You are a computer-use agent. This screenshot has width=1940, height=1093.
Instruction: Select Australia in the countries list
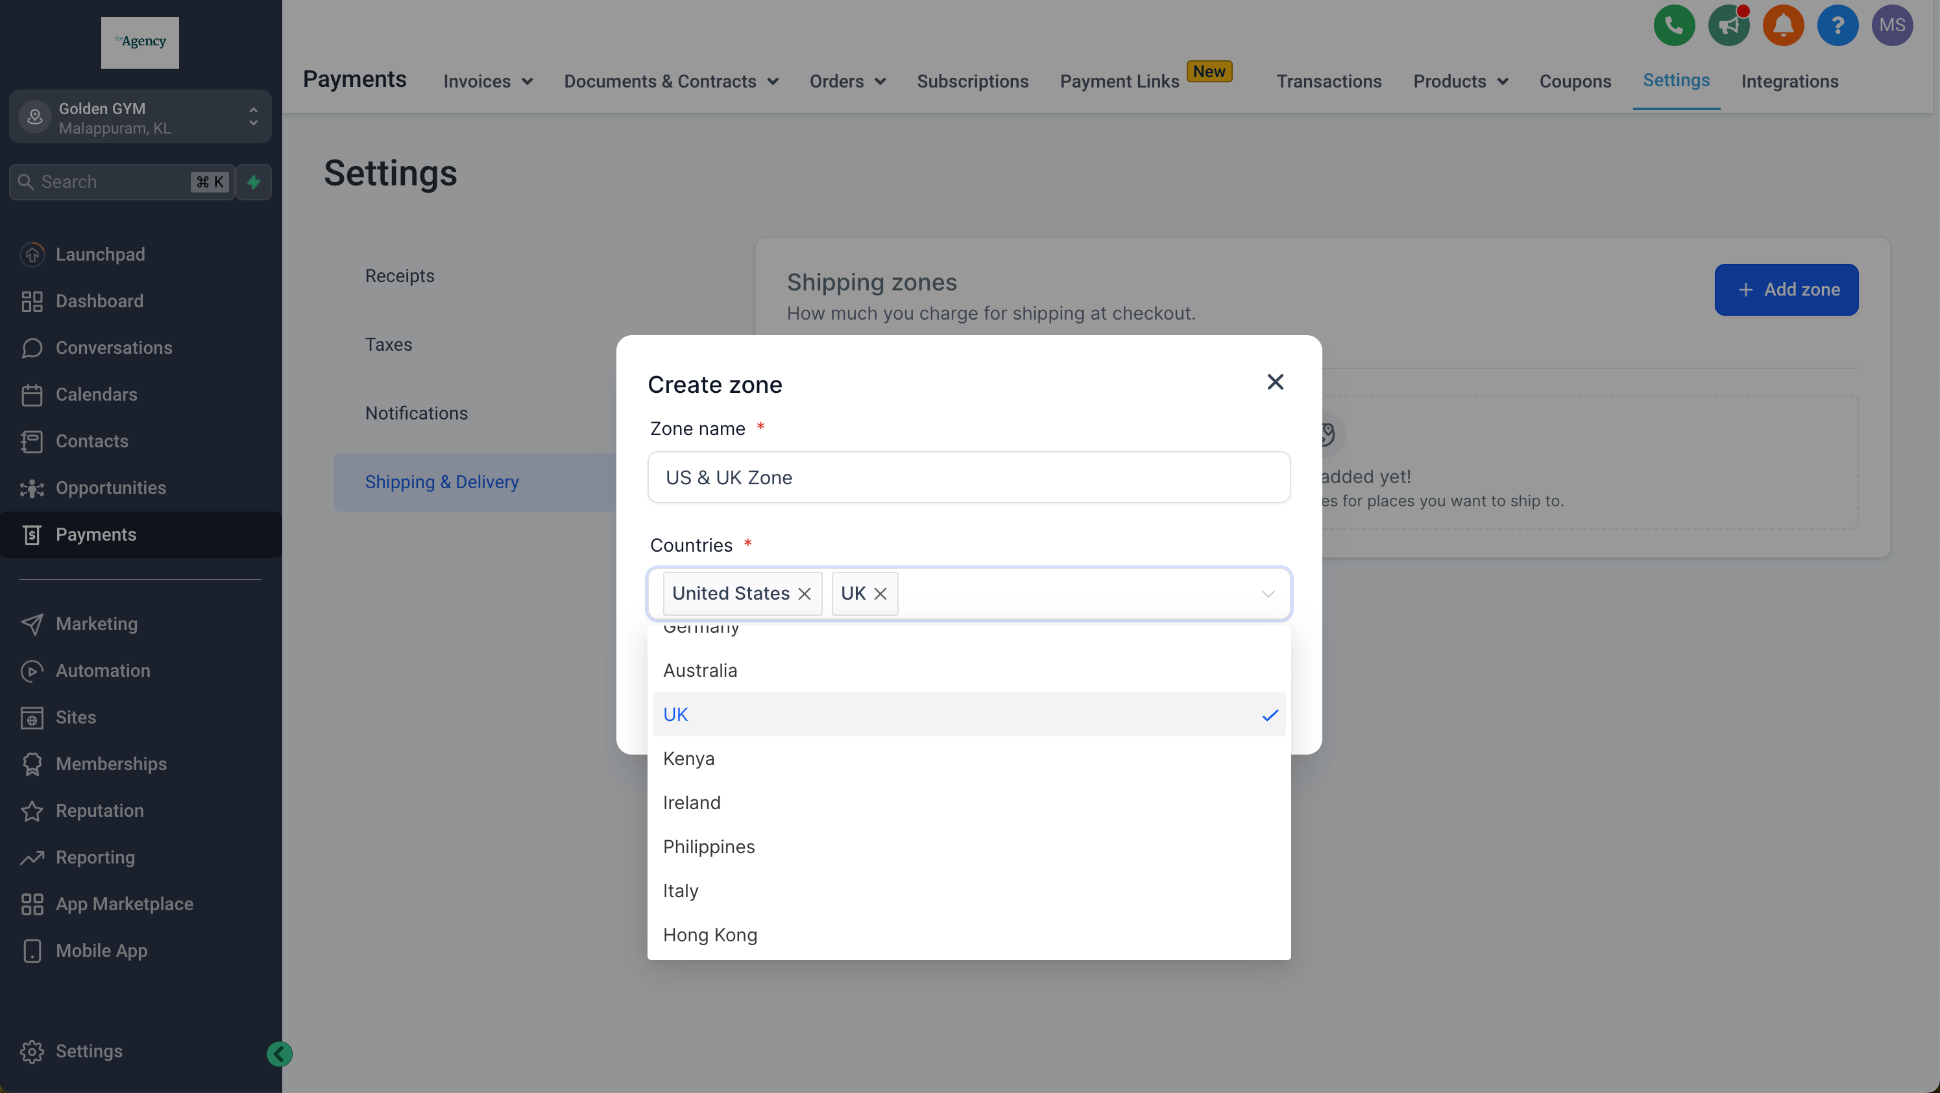[x=699, y=670]
